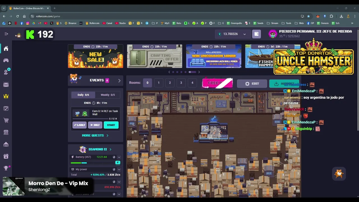Viewport: 359px width, 202px height.
Task: Show the My power info icon
Action: pos(114,169)
